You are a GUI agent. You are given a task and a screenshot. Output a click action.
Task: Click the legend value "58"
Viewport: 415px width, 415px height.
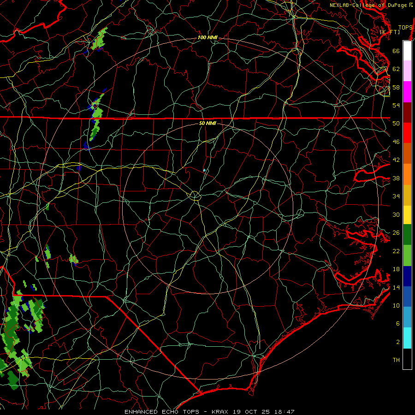tap(396, 87)
